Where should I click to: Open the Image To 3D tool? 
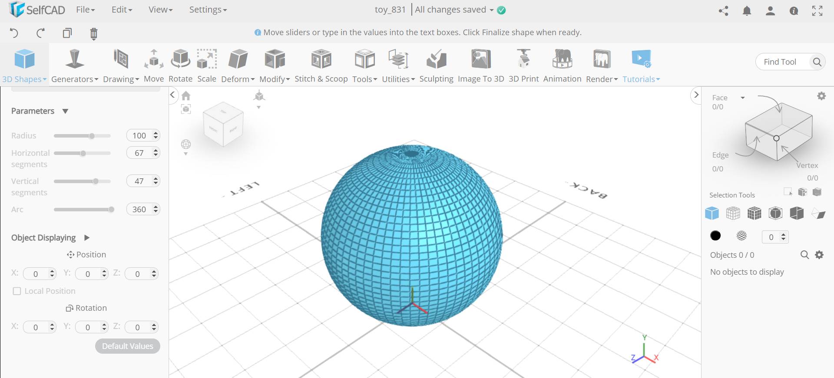click(x=481, y=65)
